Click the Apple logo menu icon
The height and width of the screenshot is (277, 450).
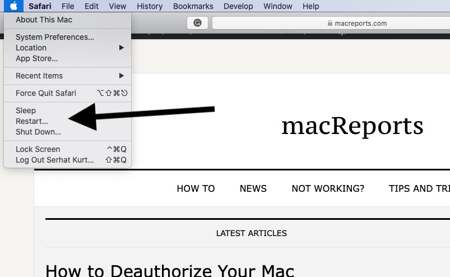tap(14, 6)
